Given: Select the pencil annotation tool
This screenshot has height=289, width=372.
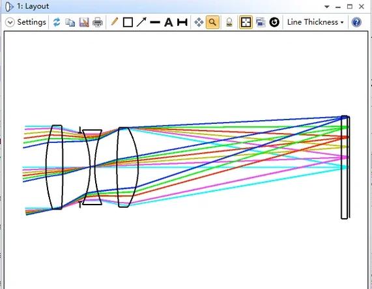Looking at the screenshot, I should 115,22.
